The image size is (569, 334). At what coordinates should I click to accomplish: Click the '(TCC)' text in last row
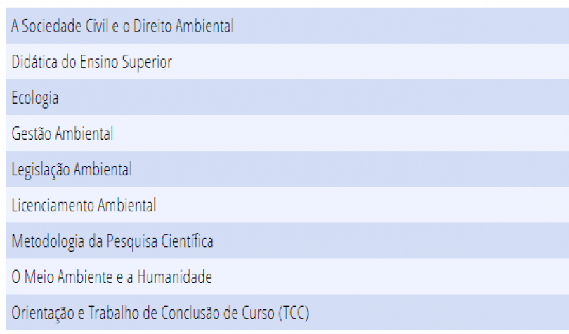[294, 313]
